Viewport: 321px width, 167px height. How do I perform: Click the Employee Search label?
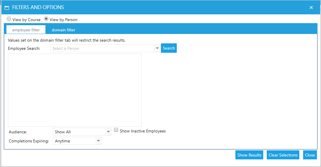[x=24, y=48]
